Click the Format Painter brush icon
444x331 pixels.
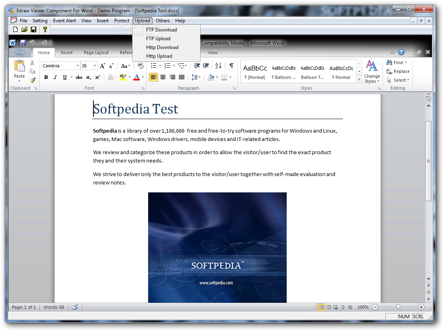tap(32, 80)
